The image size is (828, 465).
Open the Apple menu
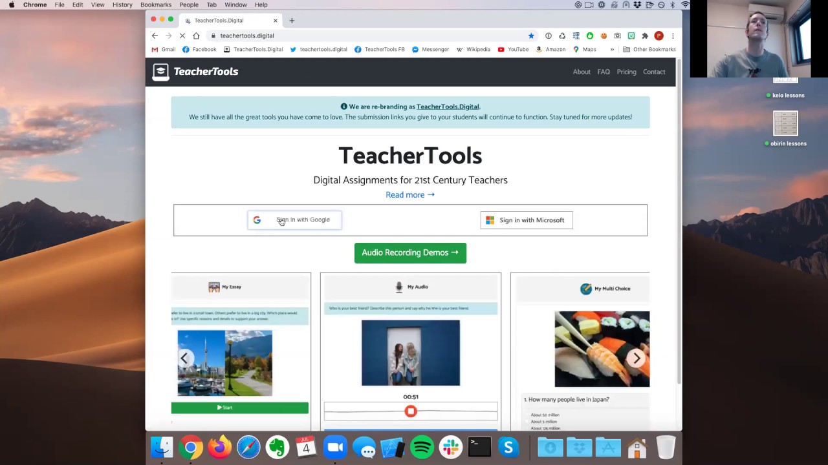coord(11,5)
